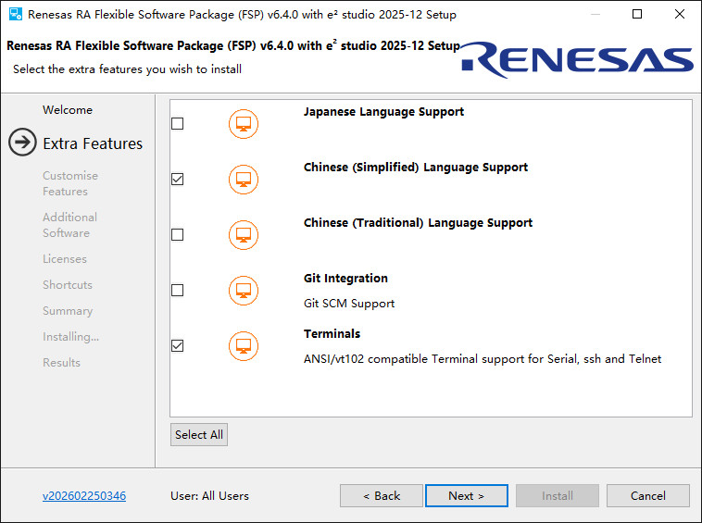This screenshot has height=523, width=702.
Task: Click the Chinese (Simplified) Language Support title
Action: coord(416,168)
